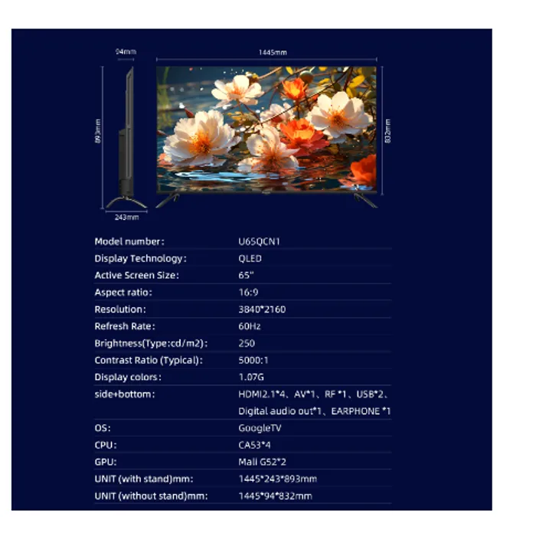Click the CPU value CA53*4
The height and width of the screenshot is (536, 536).
click(255, 445)
